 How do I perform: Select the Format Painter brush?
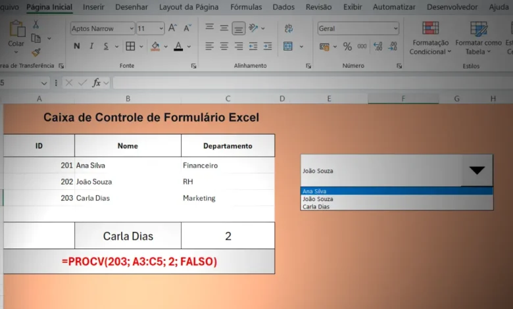click(x=36, y=53)
